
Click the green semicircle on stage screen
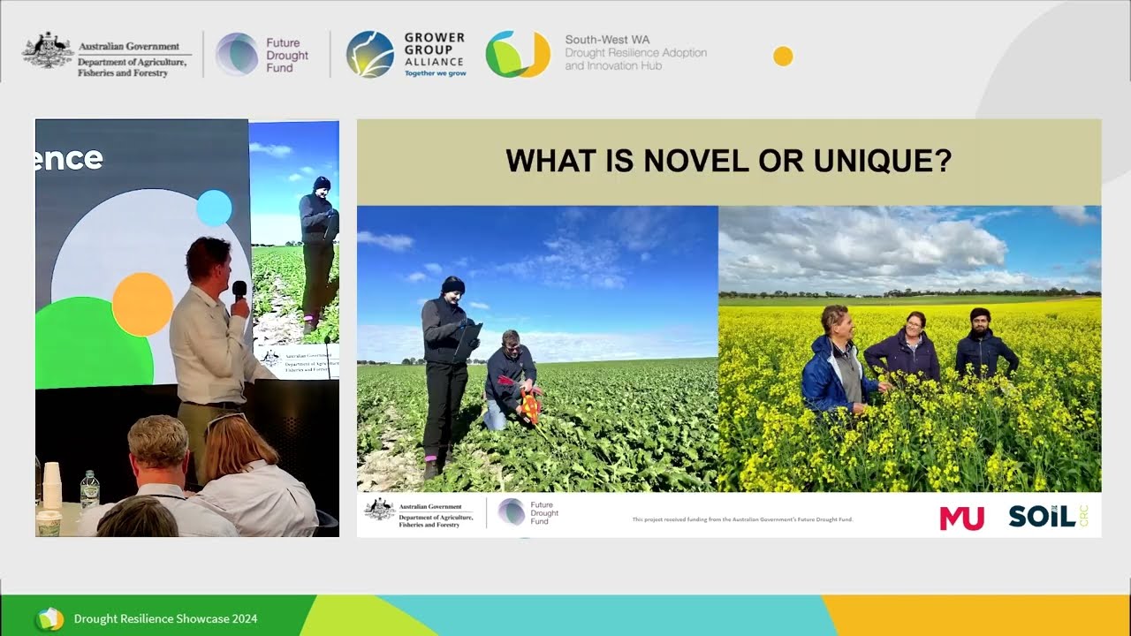point(93,343)
